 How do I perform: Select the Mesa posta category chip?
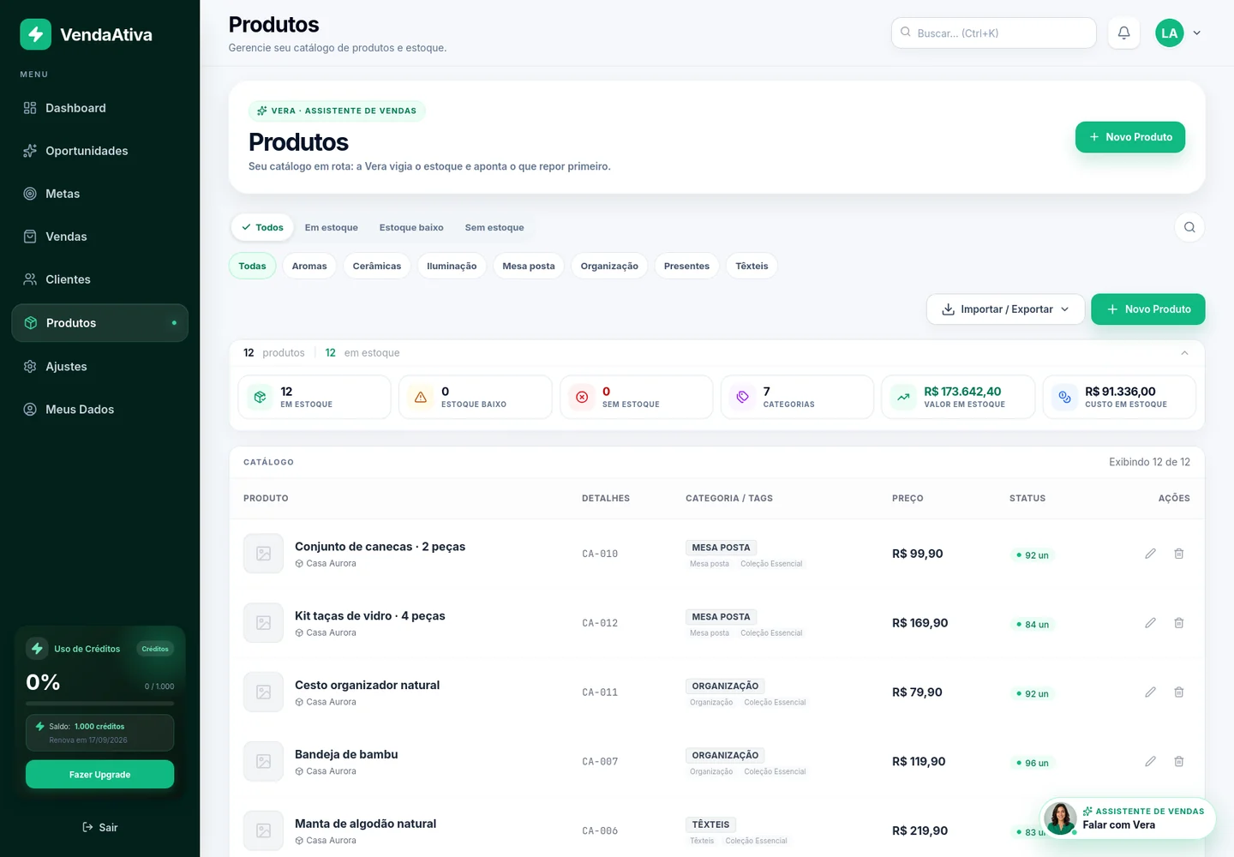(529, 266)
